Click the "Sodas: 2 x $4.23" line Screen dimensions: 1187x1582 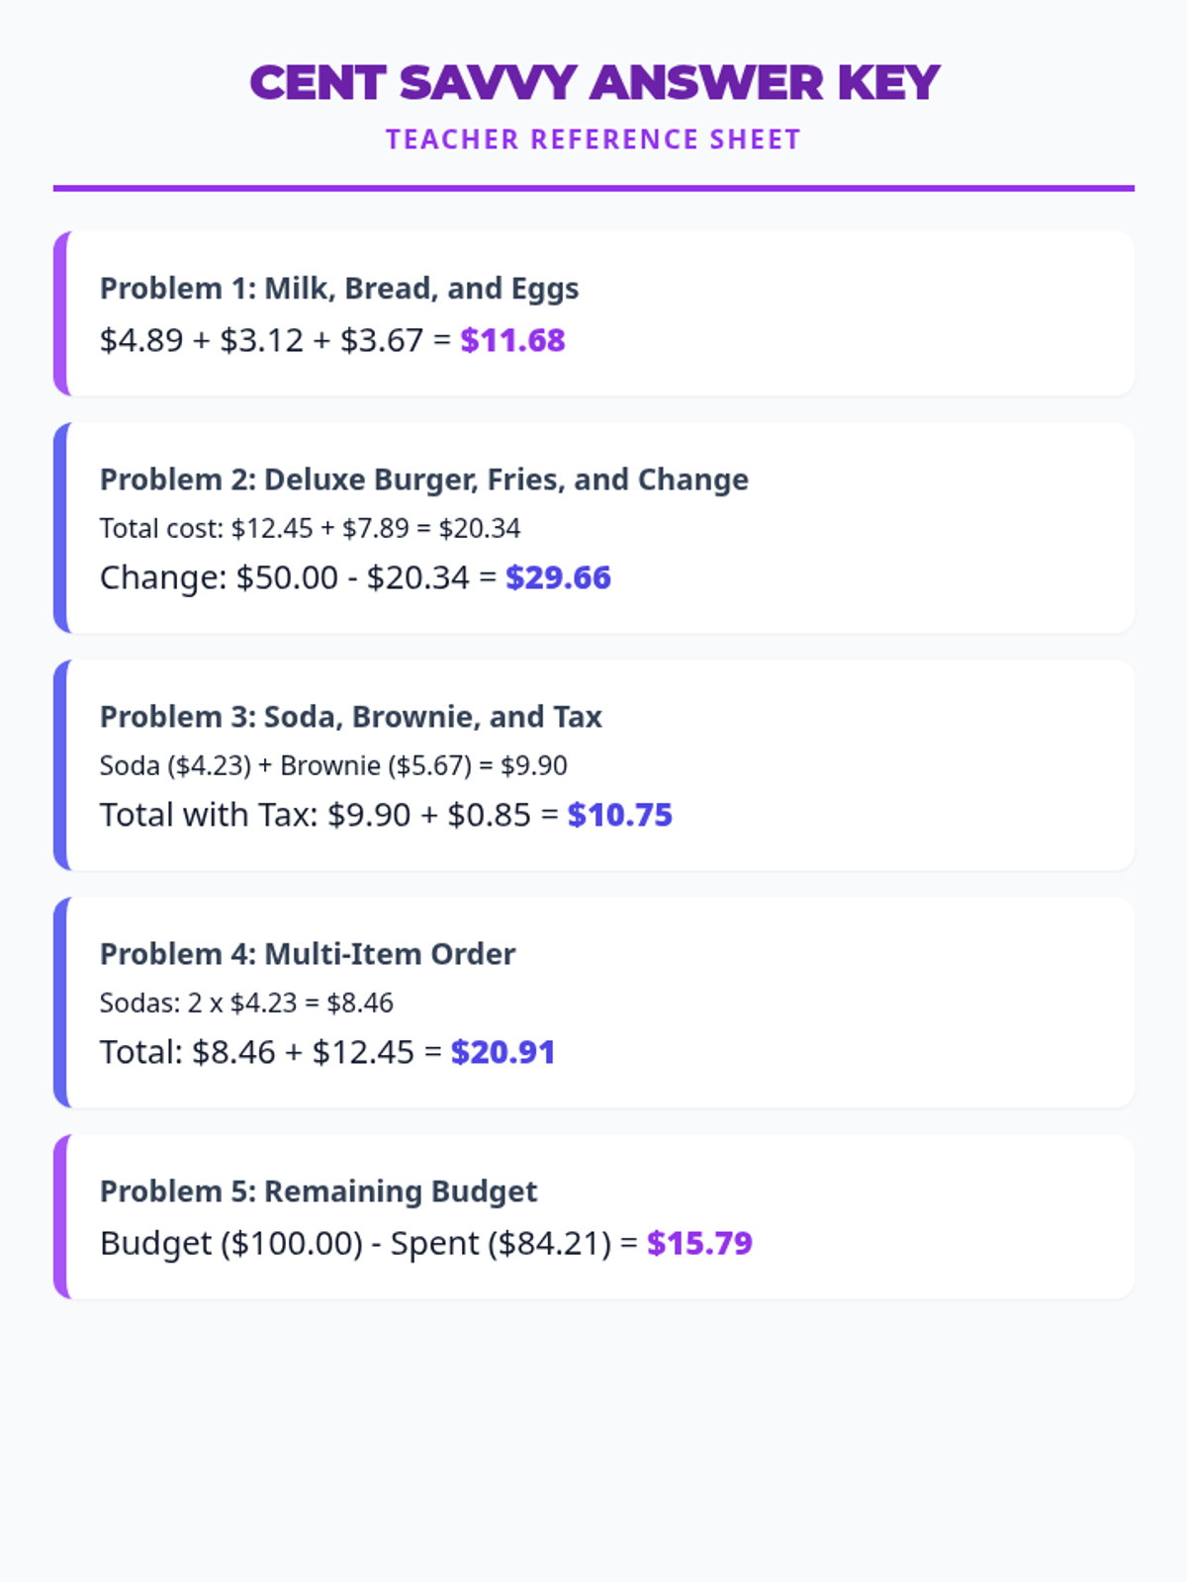tap(246, 1003)
